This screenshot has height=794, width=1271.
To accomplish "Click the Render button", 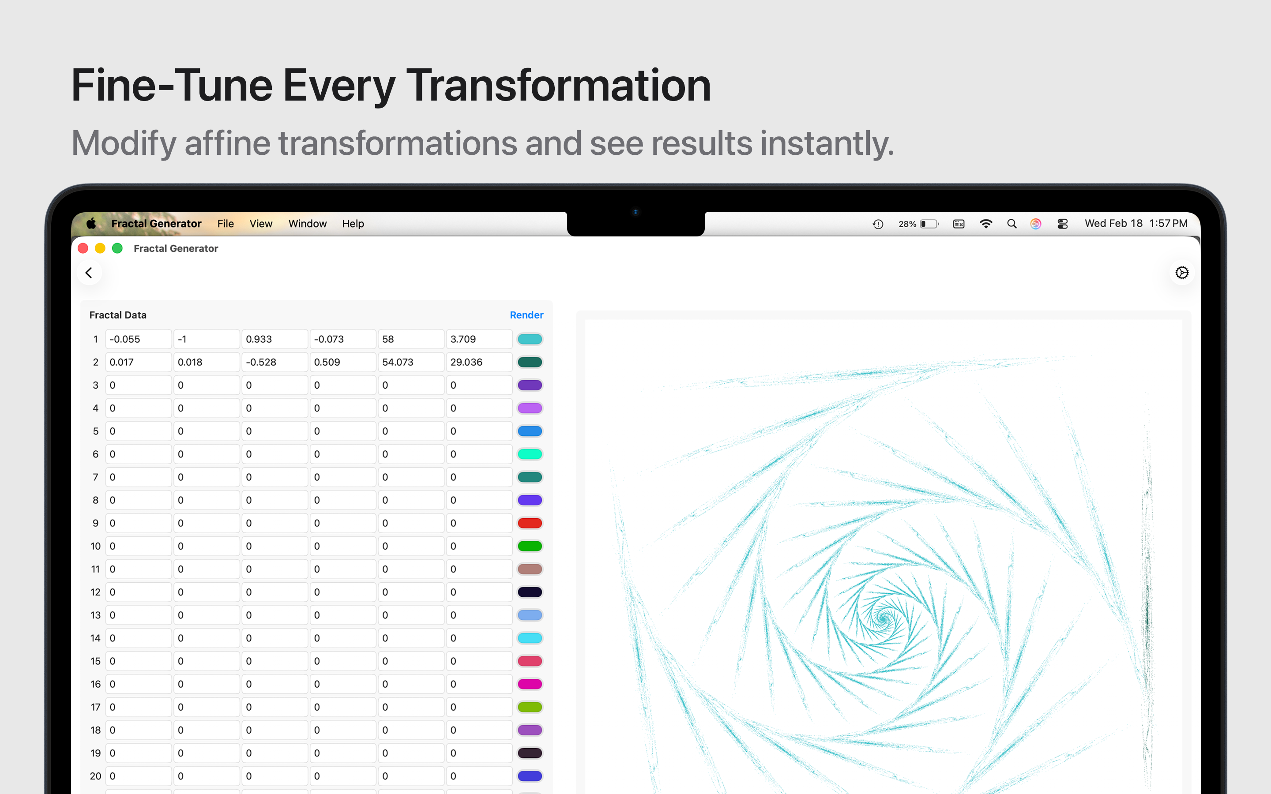I will click(x=526, y=315).
